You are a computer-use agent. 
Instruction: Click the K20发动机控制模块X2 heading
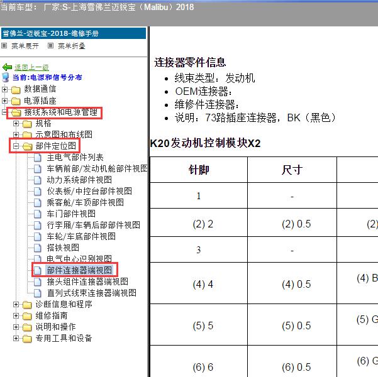point(205,143)
